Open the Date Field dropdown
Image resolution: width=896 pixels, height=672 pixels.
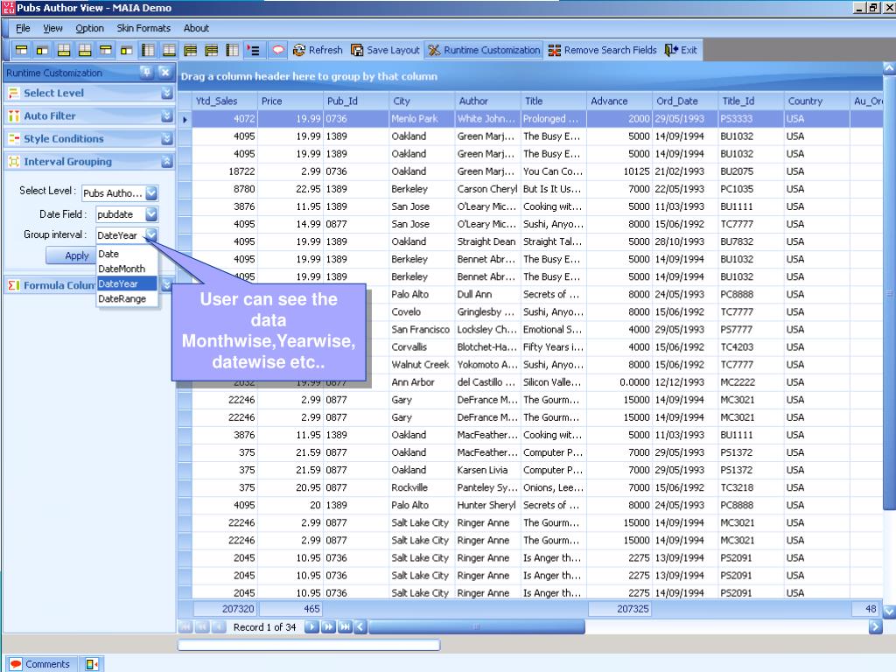pyautogui.click(x=151, y=213)
